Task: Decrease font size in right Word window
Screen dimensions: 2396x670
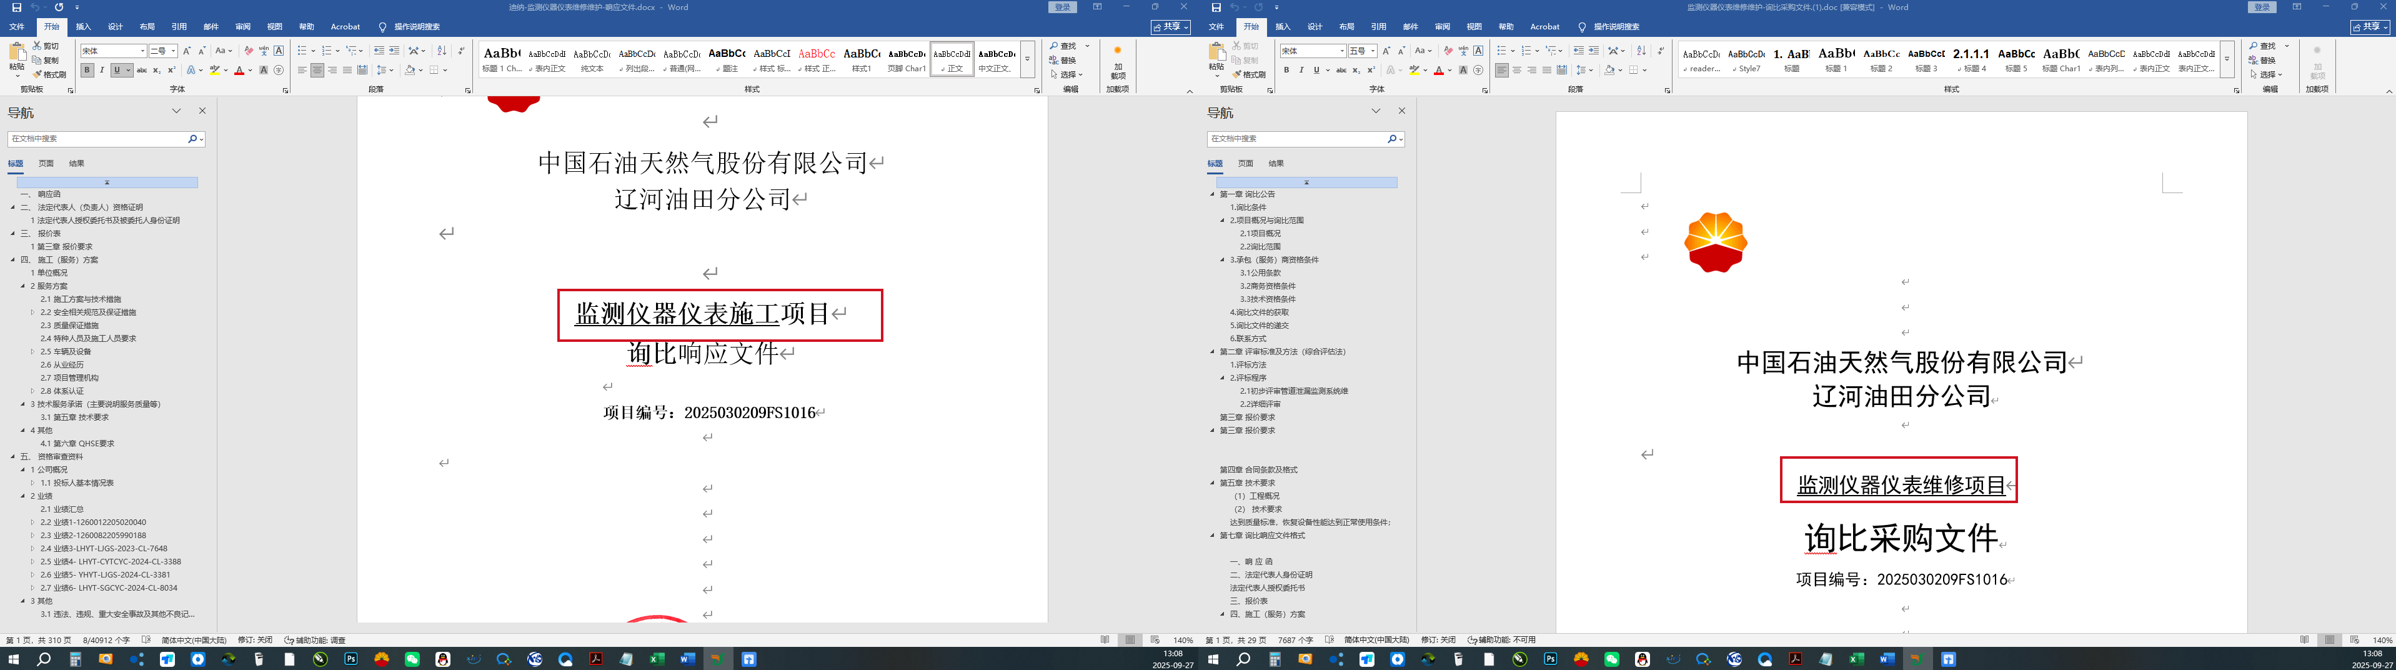Action: 1402,50
